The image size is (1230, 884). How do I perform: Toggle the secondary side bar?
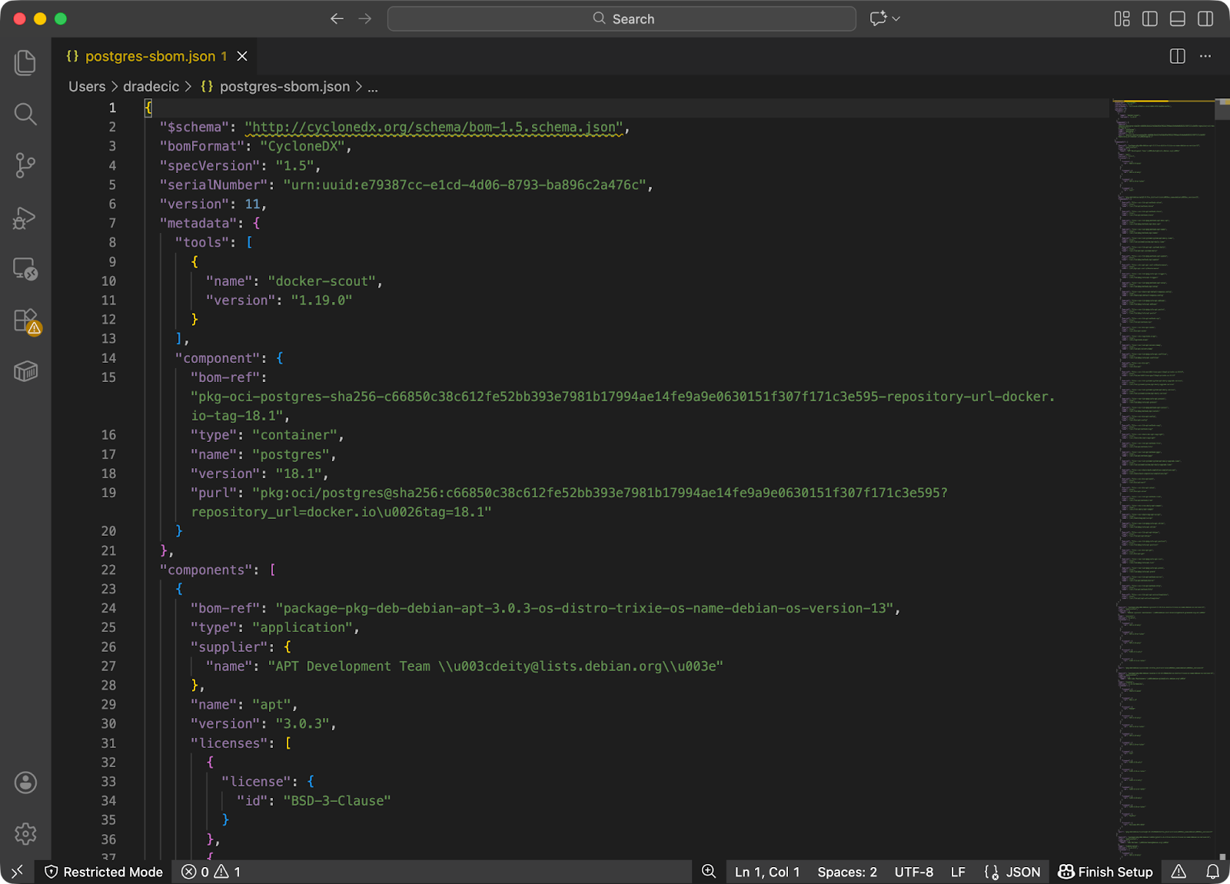pyautogui.click(x=1205, y=18)
